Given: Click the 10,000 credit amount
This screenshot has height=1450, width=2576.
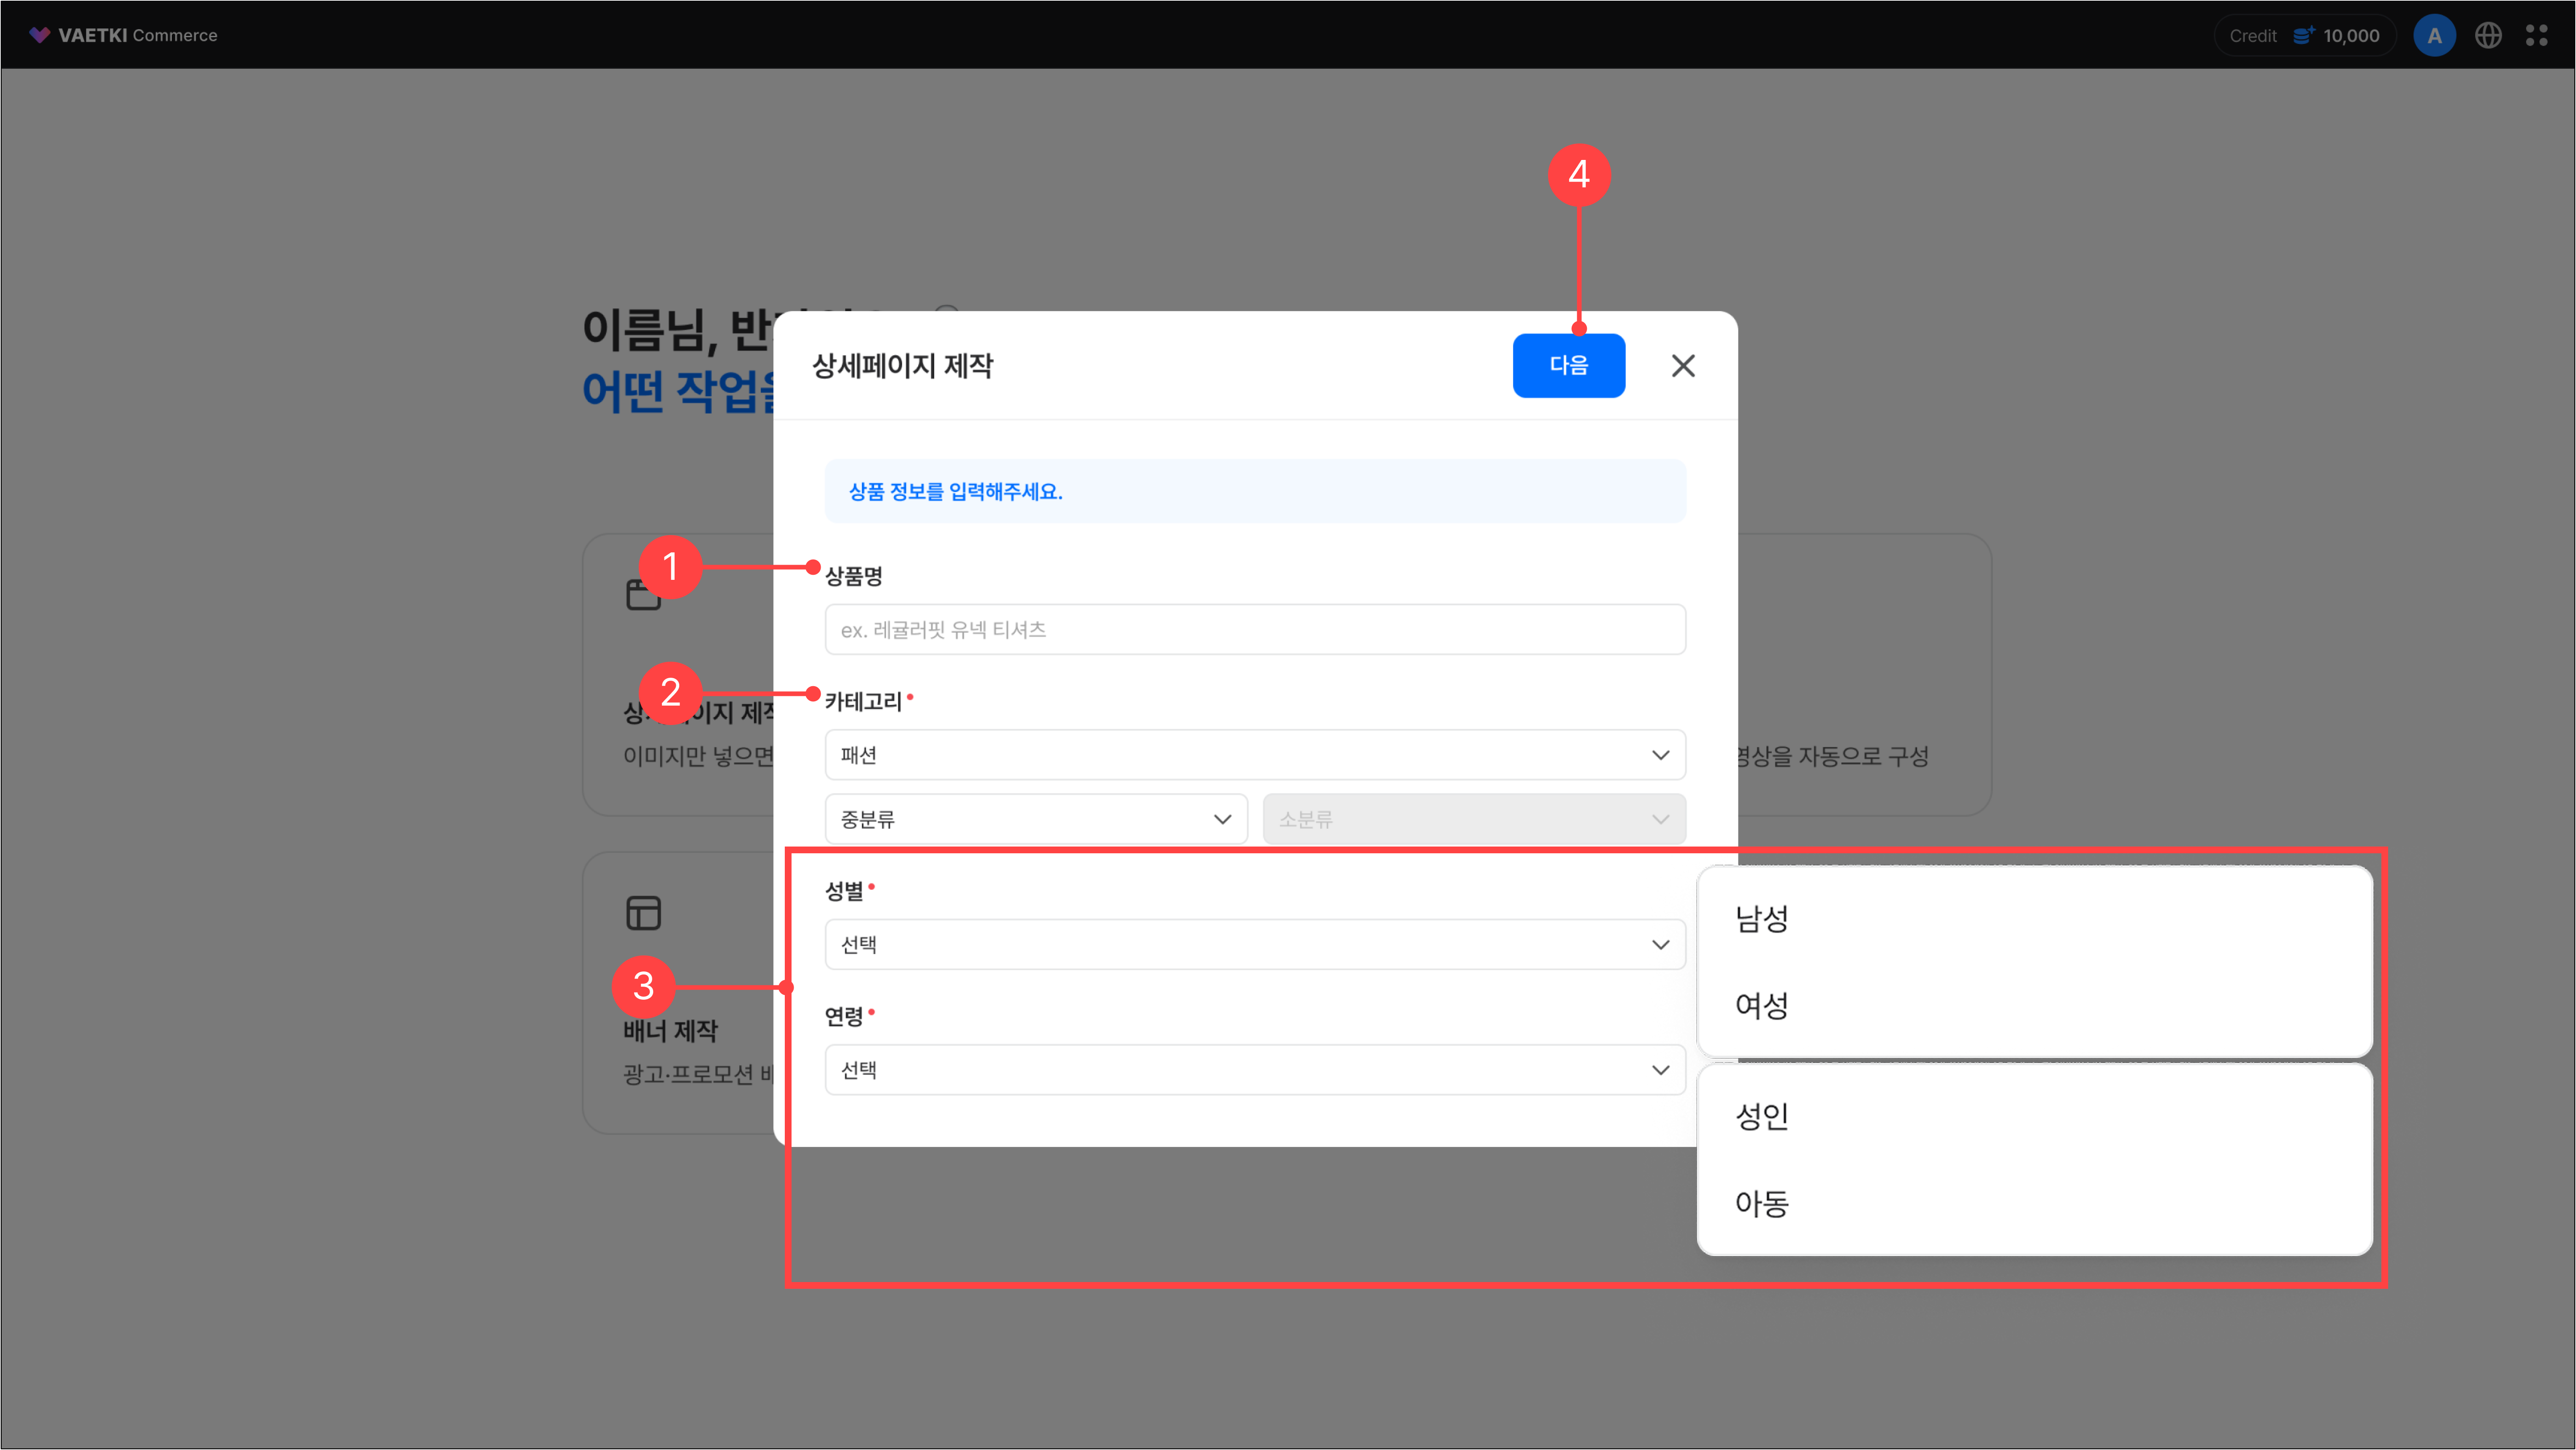Looking at the screenshot, I should point(2351,36).
